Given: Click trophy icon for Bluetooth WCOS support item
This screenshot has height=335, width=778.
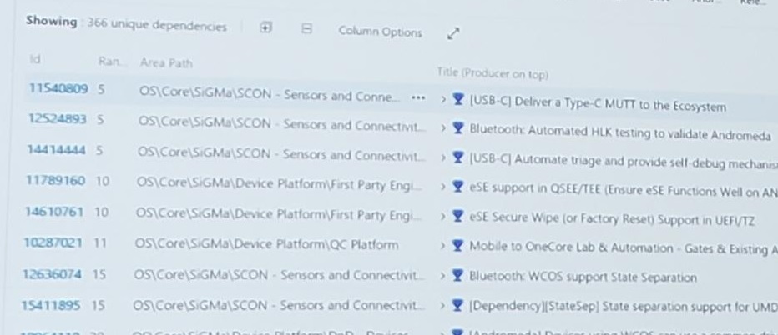Looking at the screenshot, I should coord(457,276).
